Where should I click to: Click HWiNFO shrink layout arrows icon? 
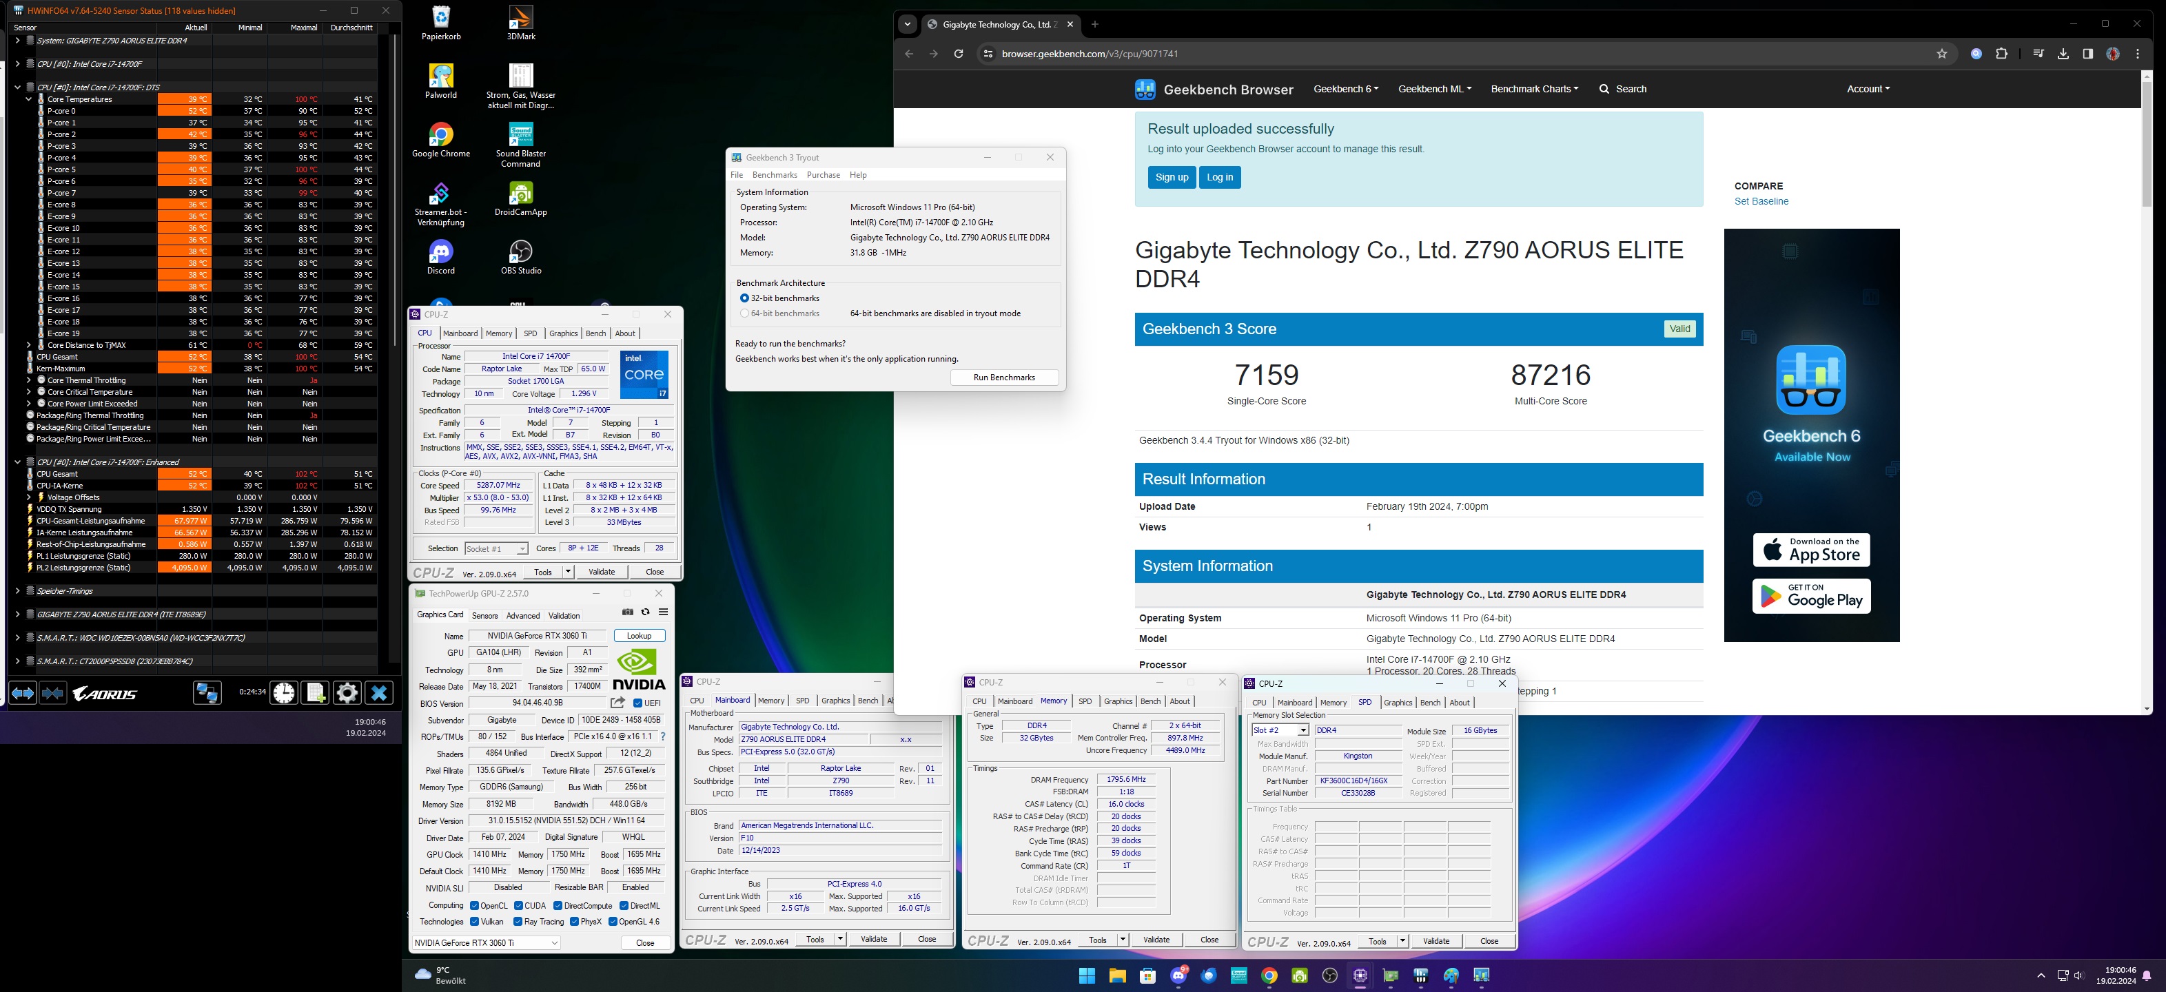(x=53, y=694)
